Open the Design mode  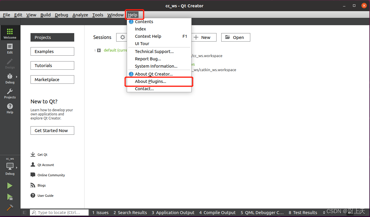click(x=10, y=64)
